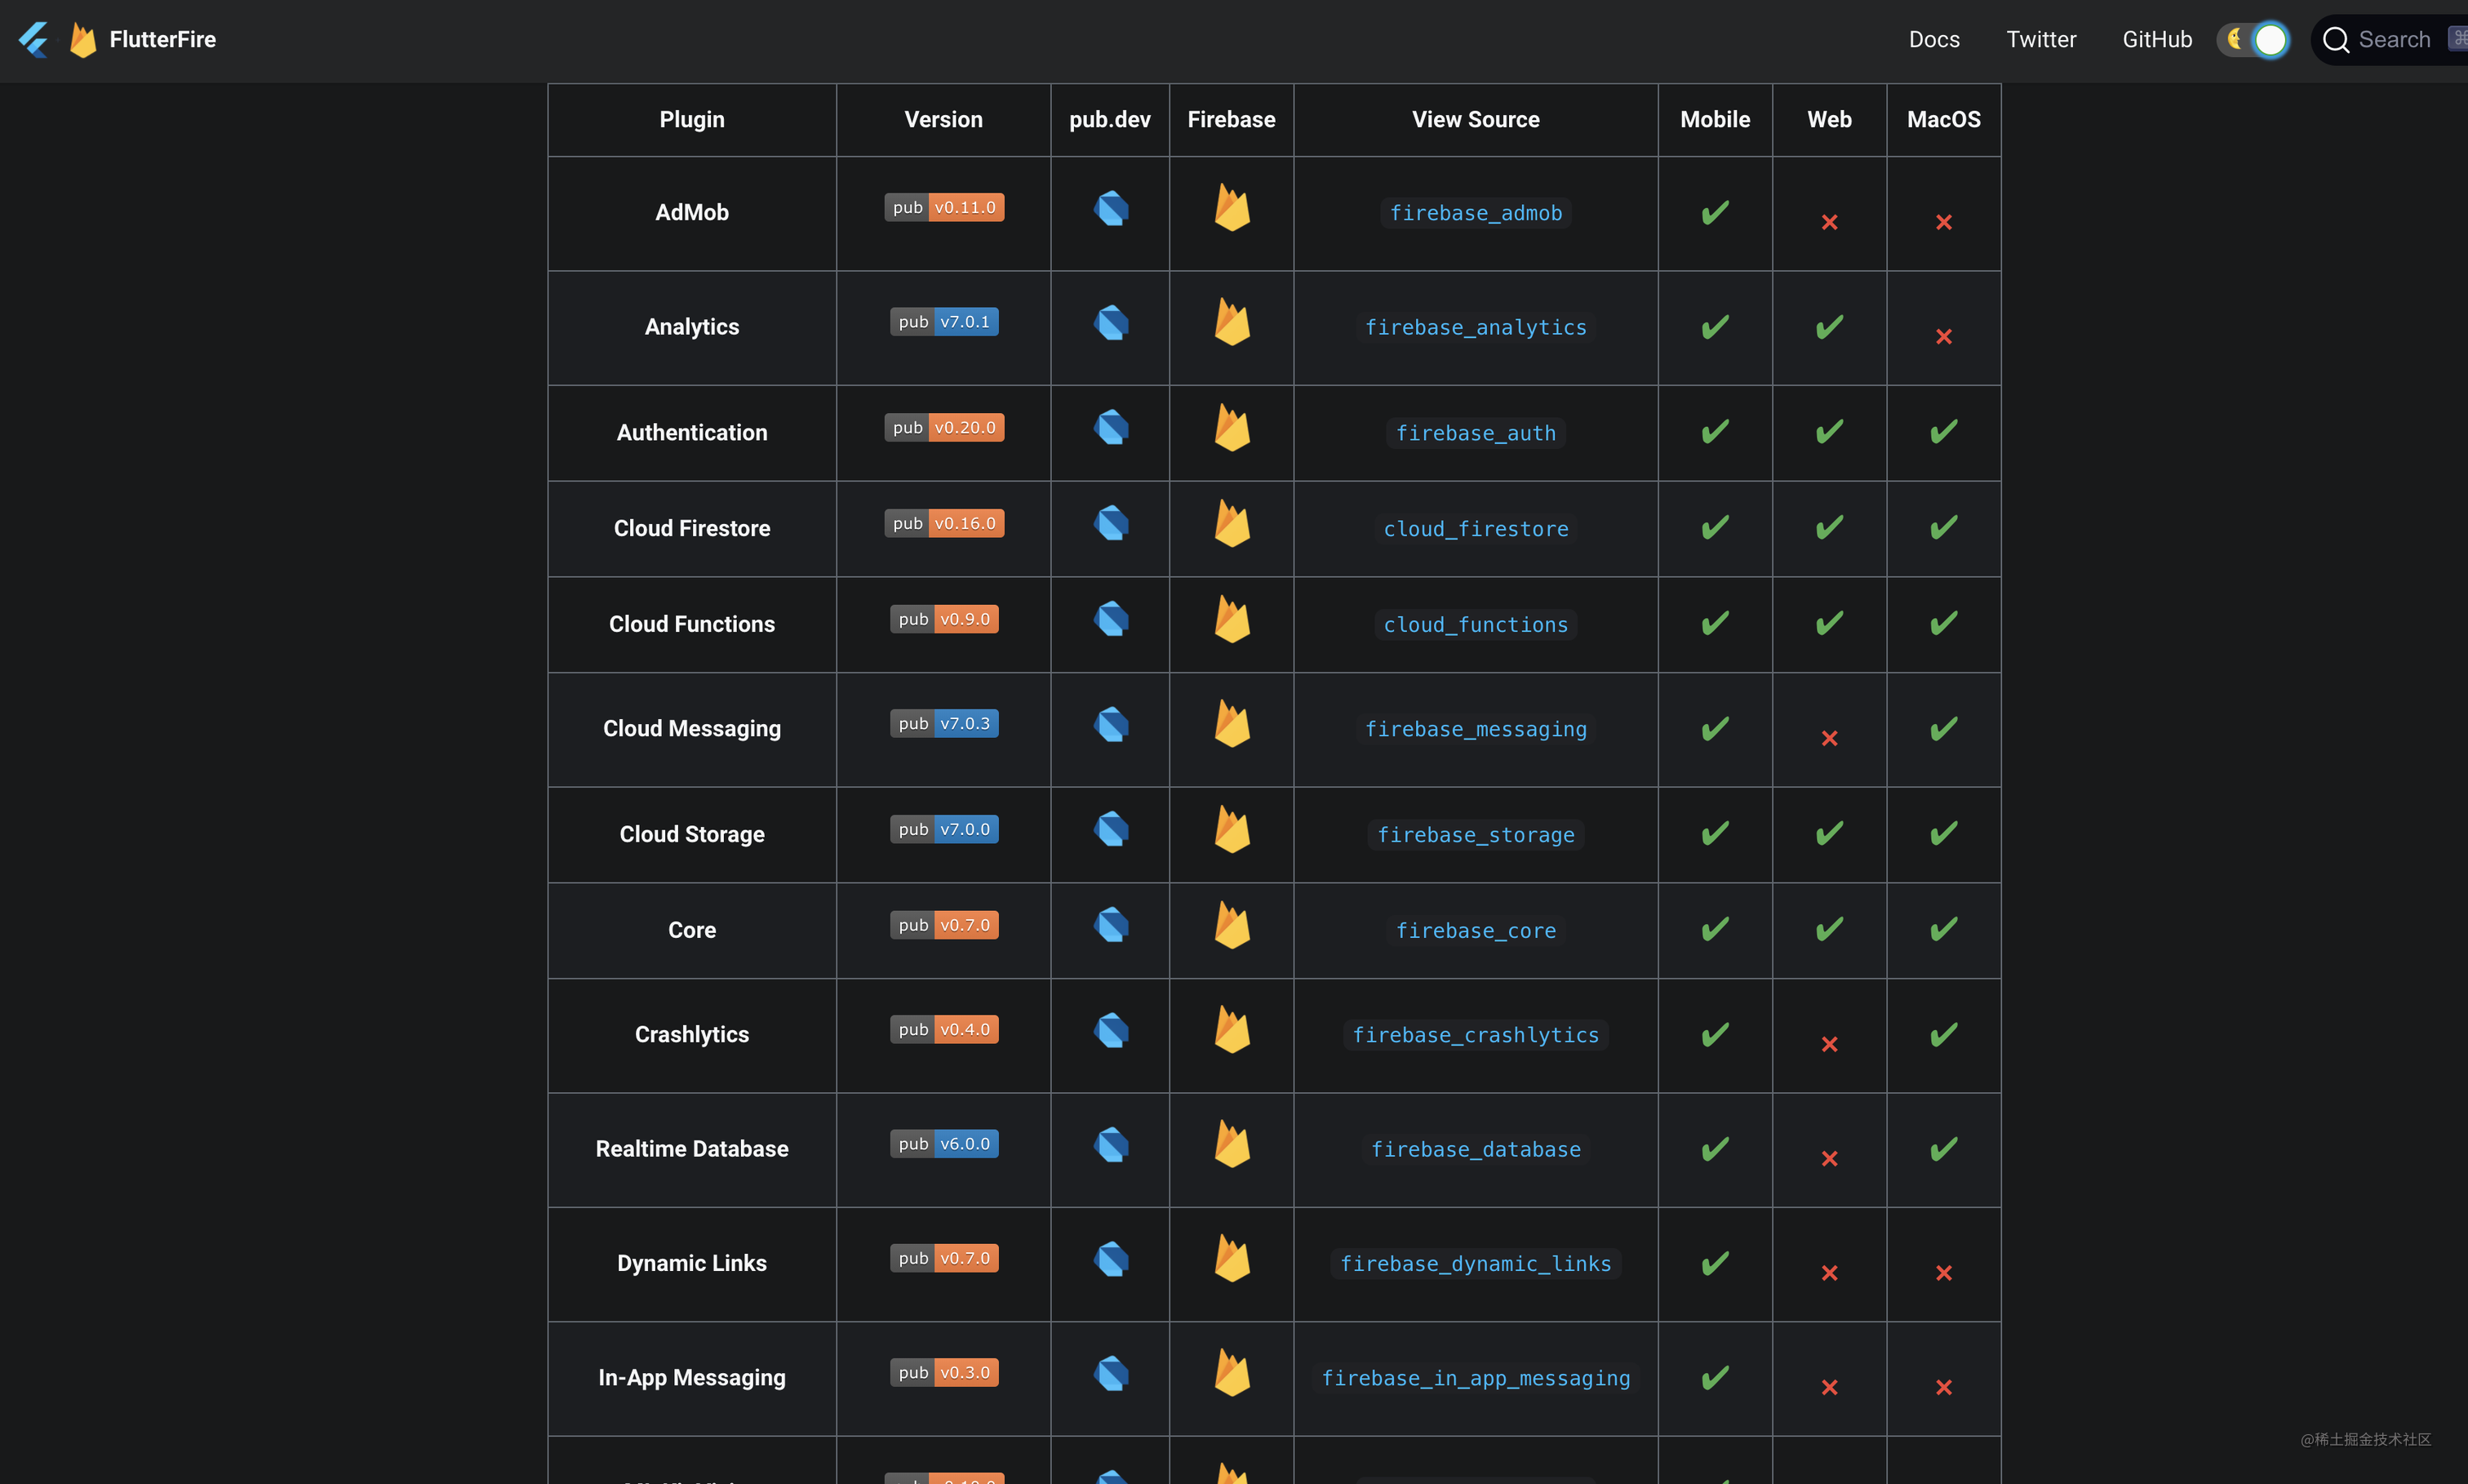Open the firebase_analytics source link
The height and width of the screenshot is (1484, 2468).
1476,327
